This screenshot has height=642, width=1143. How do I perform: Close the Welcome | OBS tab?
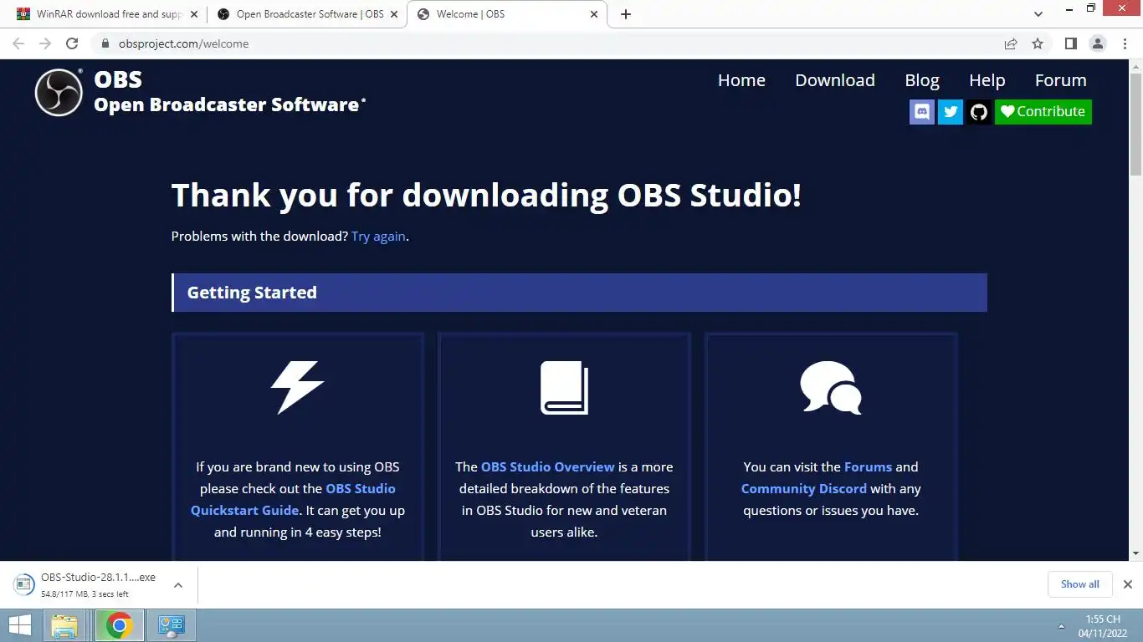[595, 14]
